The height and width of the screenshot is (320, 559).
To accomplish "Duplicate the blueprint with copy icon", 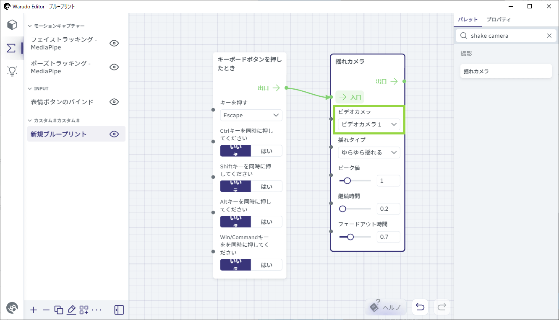I will point(59,310).
